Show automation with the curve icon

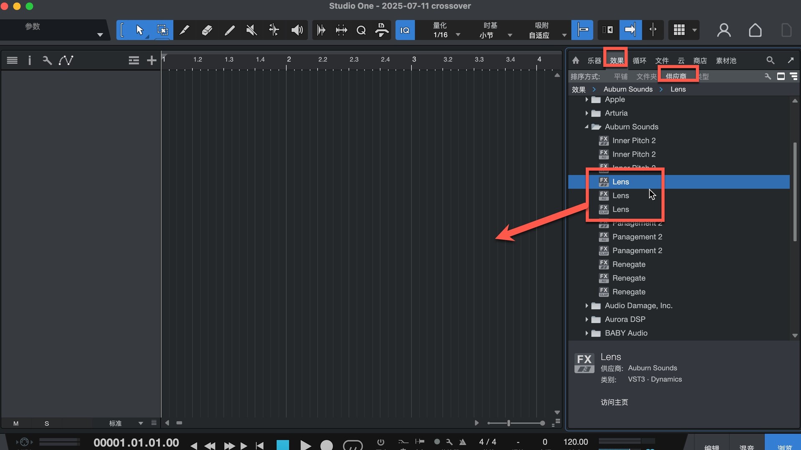coord(66,60)
